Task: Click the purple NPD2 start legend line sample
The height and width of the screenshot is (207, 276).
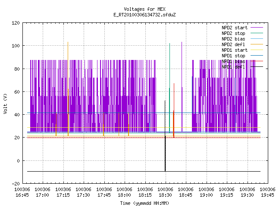Action: [x=257, y=28]
